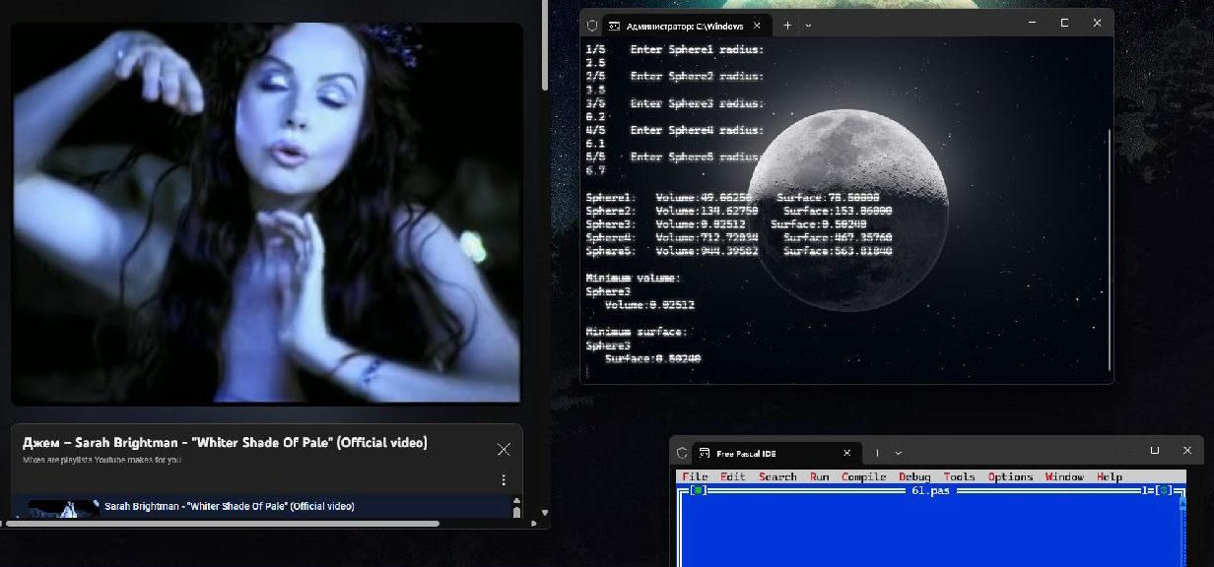The width and height of the screenshot is (1214, 567).
Task: Close the Администратор terminal window
Action: pyautogui.click(x=1097, y=23)
